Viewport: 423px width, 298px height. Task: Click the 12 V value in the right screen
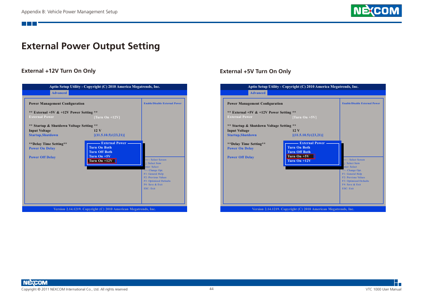click(296, 130)
